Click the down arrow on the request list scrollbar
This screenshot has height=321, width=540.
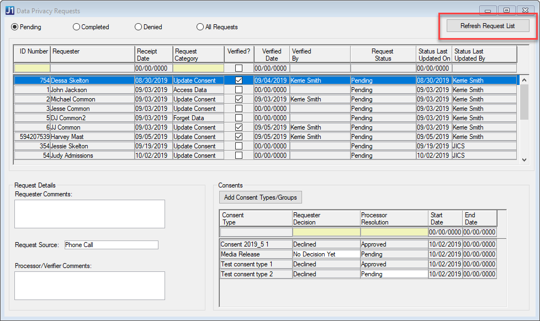pyautogui.click(x=525, y=159)
